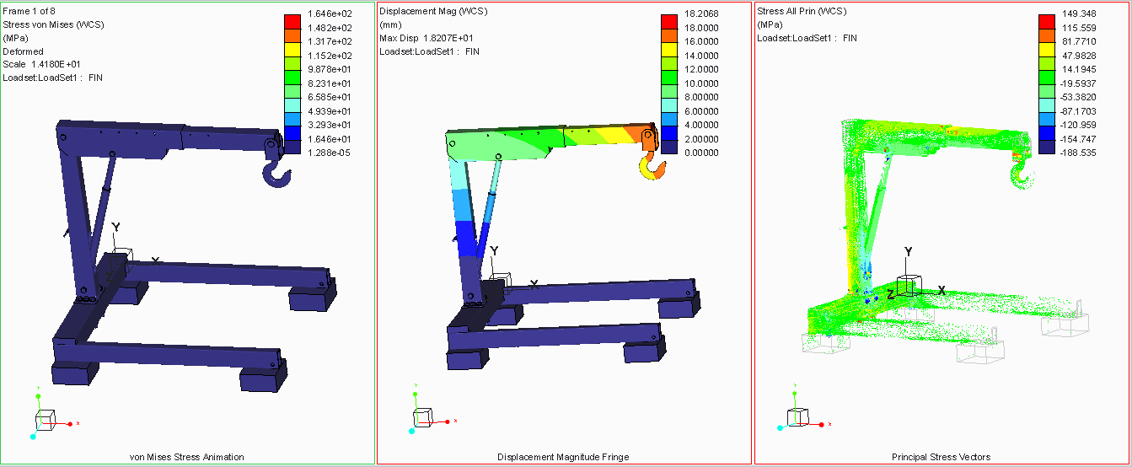Click the 'Principal Stress Vectors' caption
The width and height of the screenshot is (1132, 467).
pos(942,457)
